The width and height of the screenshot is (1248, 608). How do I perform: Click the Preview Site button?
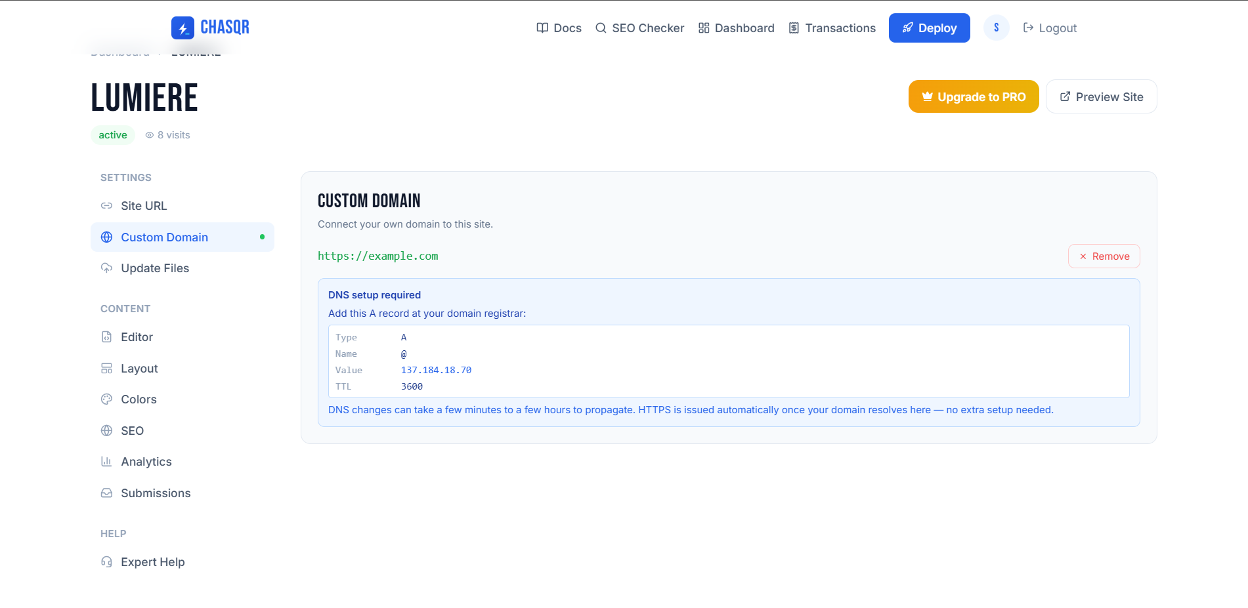tap(1101, 96)
